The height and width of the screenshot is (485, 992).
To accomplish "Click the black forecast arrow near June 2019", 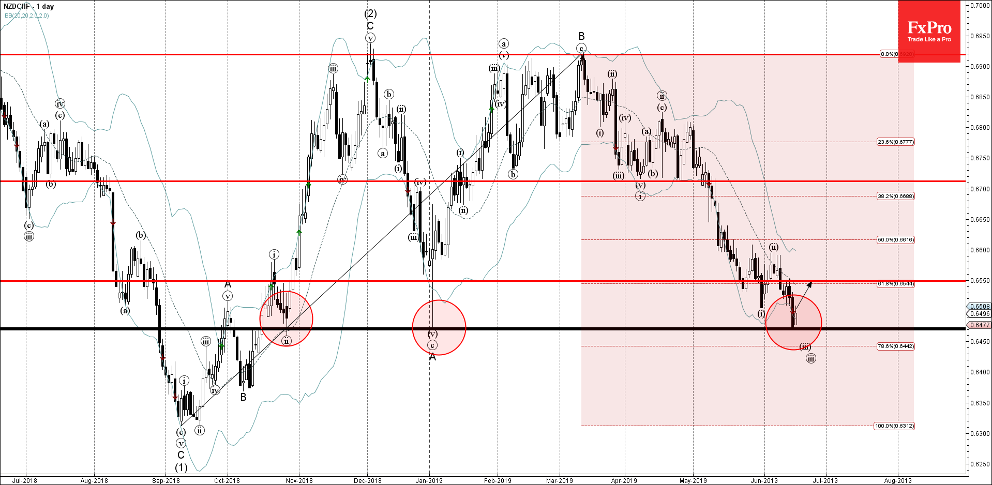I will tap(803, 295).
